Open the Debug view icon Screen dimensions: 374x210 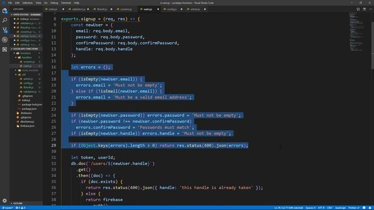5,40
